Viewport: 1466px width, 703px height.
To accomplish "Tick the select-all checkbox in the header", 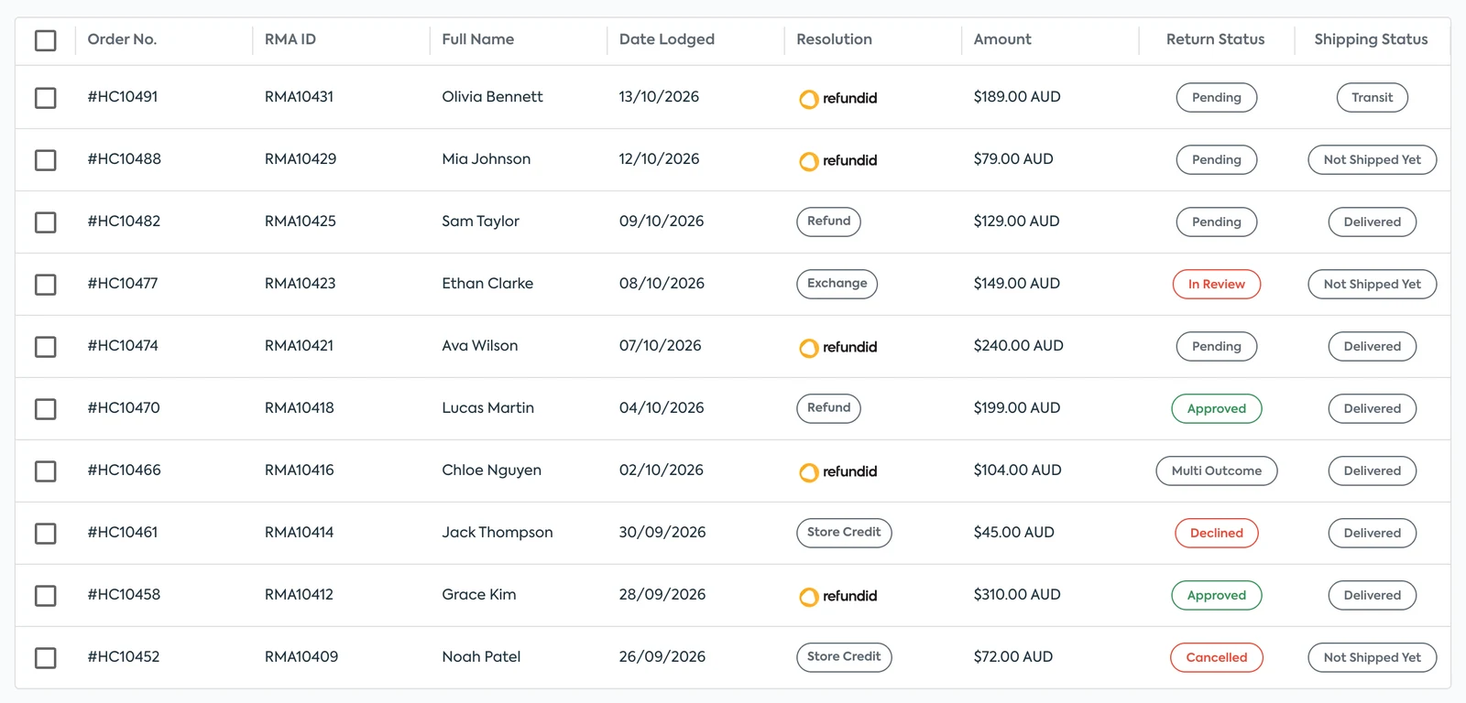I will (x=45, y=40).
